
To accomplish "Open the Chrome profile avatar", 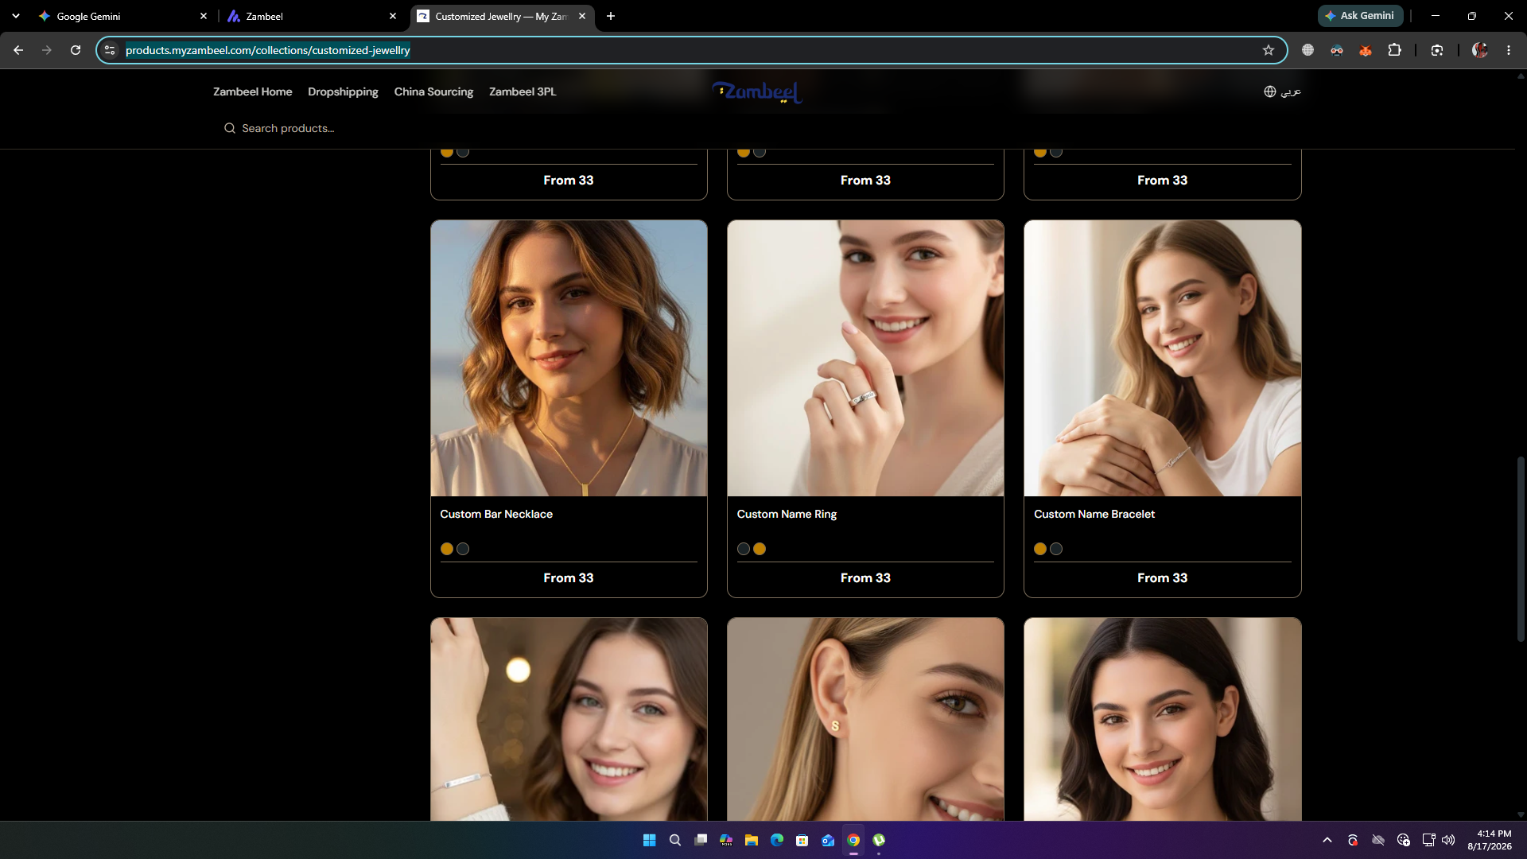I will tap(1480, 50).
